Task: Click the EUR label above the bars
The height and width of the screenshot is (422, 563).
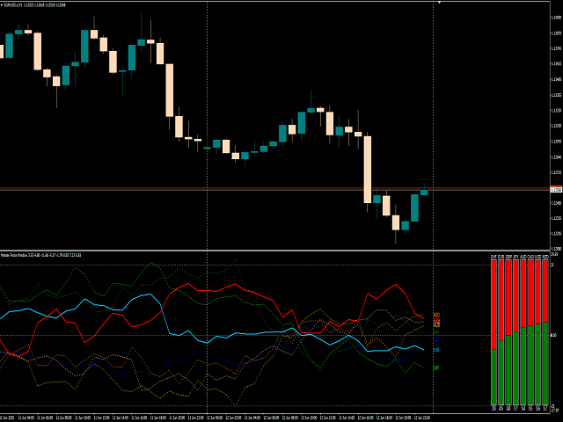Action: click(501, 257)
